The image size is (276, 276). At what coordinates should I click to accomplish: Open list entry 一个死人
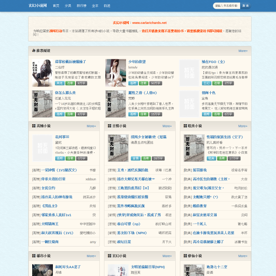(x=200, y=224)
